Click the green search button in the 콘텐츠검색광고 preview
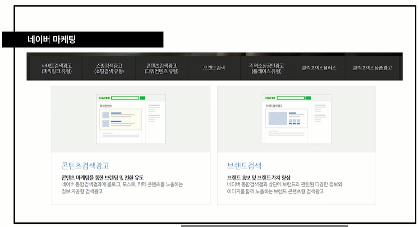419x227 pixels. [x=143, y=98]
